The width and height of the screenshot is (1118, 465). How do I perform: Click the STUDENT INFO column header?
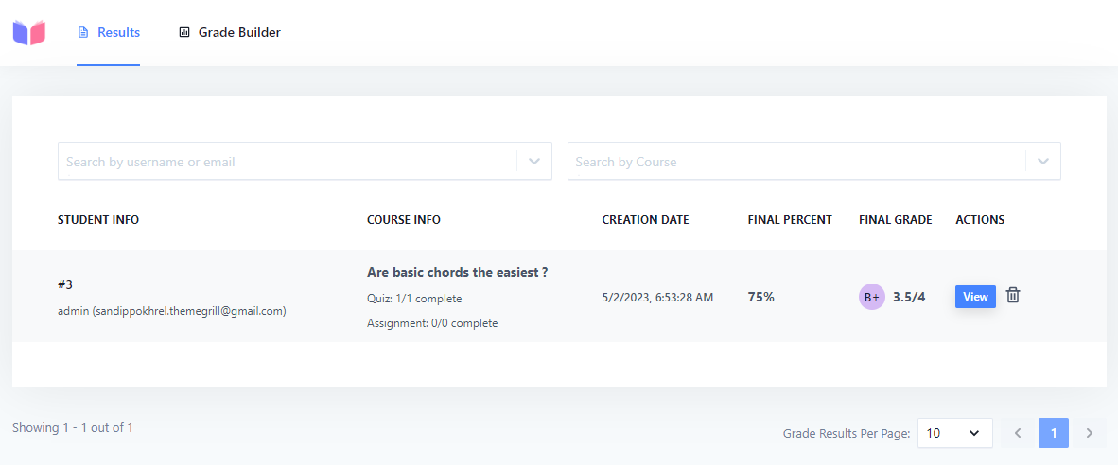pos(98,220)
